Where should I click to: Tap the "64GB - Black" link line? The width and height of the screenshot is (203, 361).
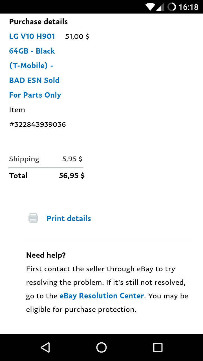(x=32, y=51)
